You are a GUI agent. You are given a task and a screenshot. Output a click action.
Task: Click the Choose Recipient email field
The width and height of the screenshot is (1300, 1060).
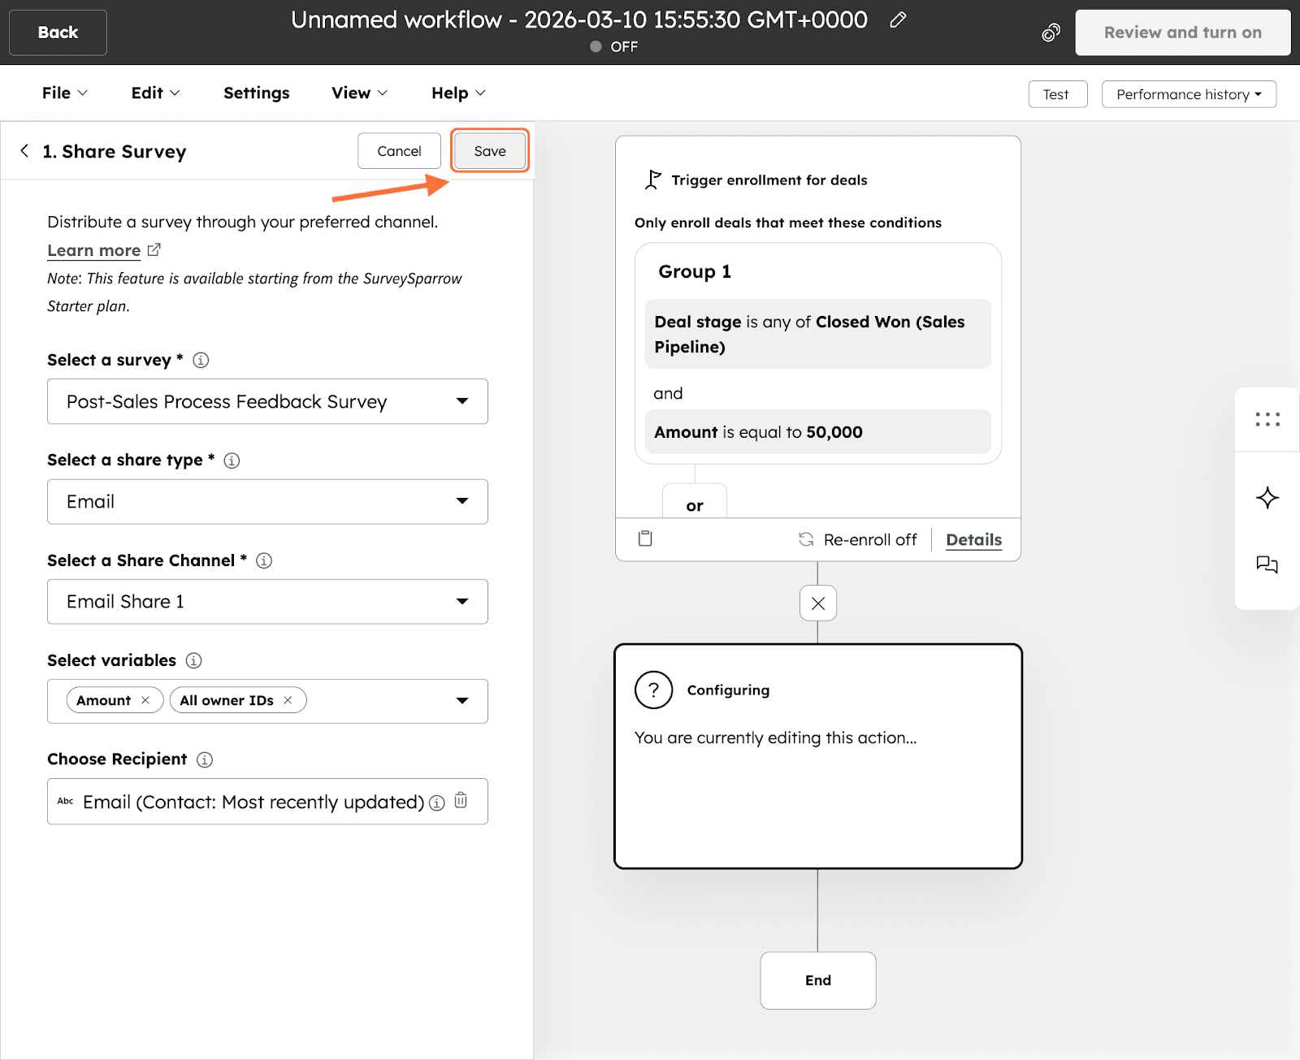[x=252, y=803]
